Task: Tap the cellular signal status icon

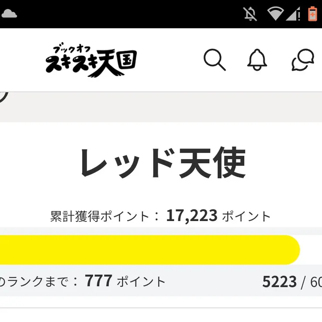Action: [293, 14]
